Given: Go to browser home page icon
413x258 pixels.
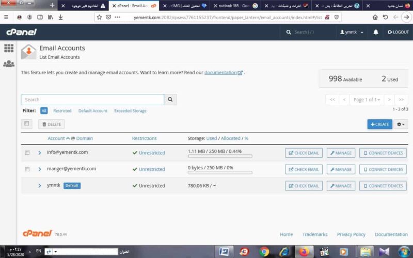Looking at the screenshot, I should click(375, 17).
